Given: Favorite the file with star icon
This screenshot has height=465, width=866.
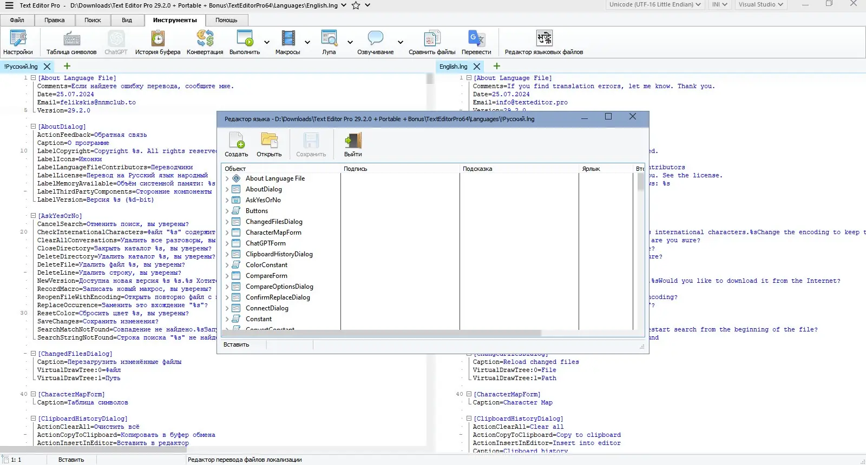Looking at the screenshot, I should point(356,5).
